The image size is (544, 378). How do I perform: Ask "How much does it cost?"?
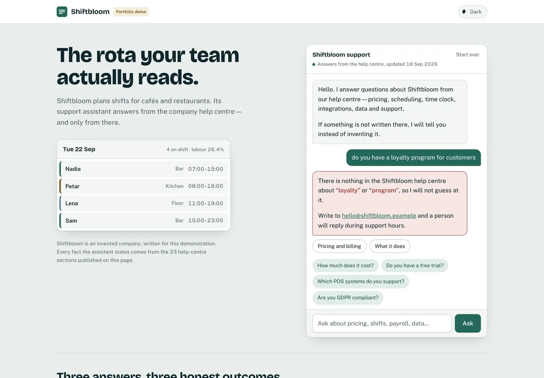point(345,266)
